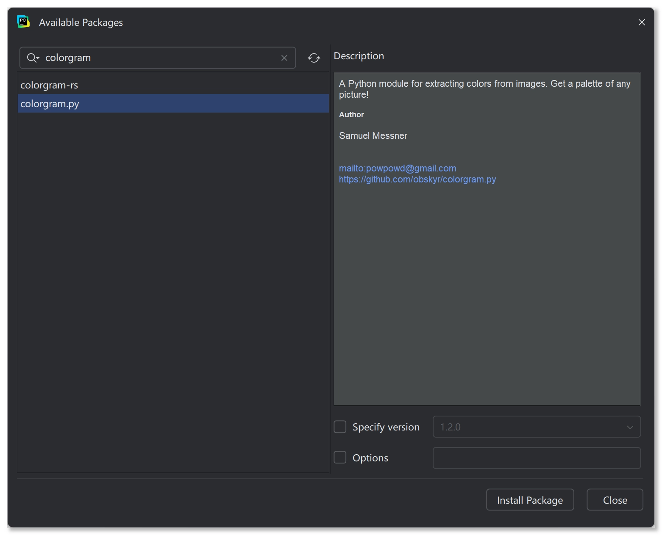Viewport: 662px width, 535px height.
Task: Click the PyCharm logo in the title bar
Action: 23,22
